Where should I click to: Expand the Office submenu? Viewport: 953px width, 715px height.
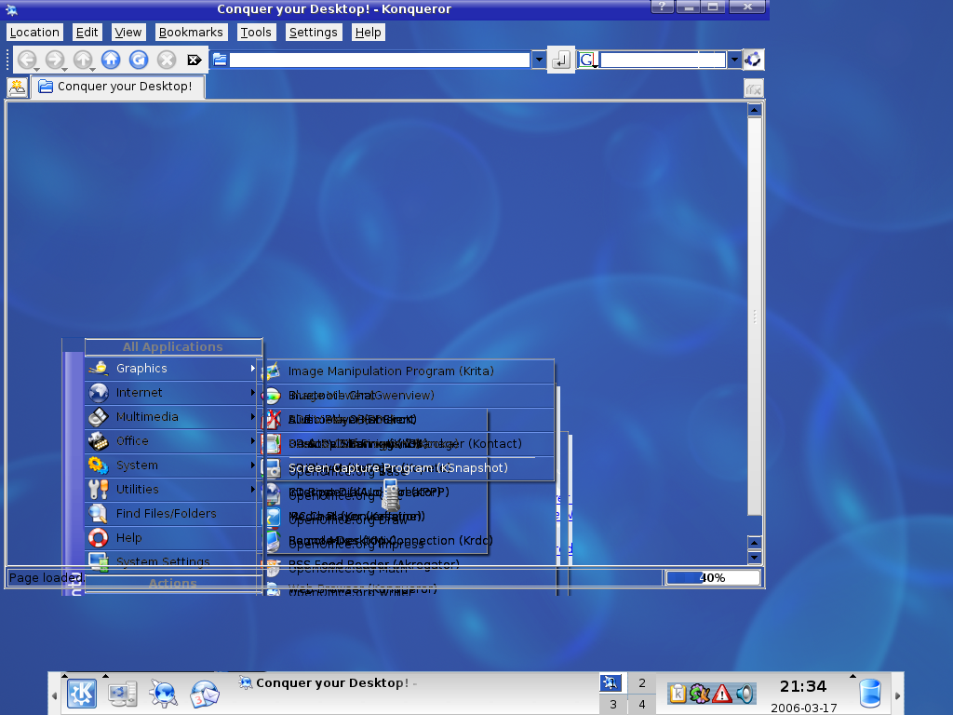pos(173,440)
